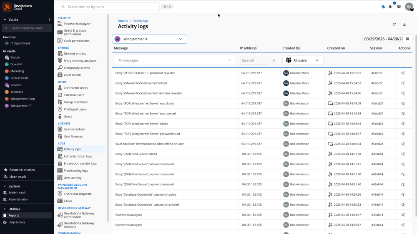Click the reports menu vertical scrollbar

point(108,117)
